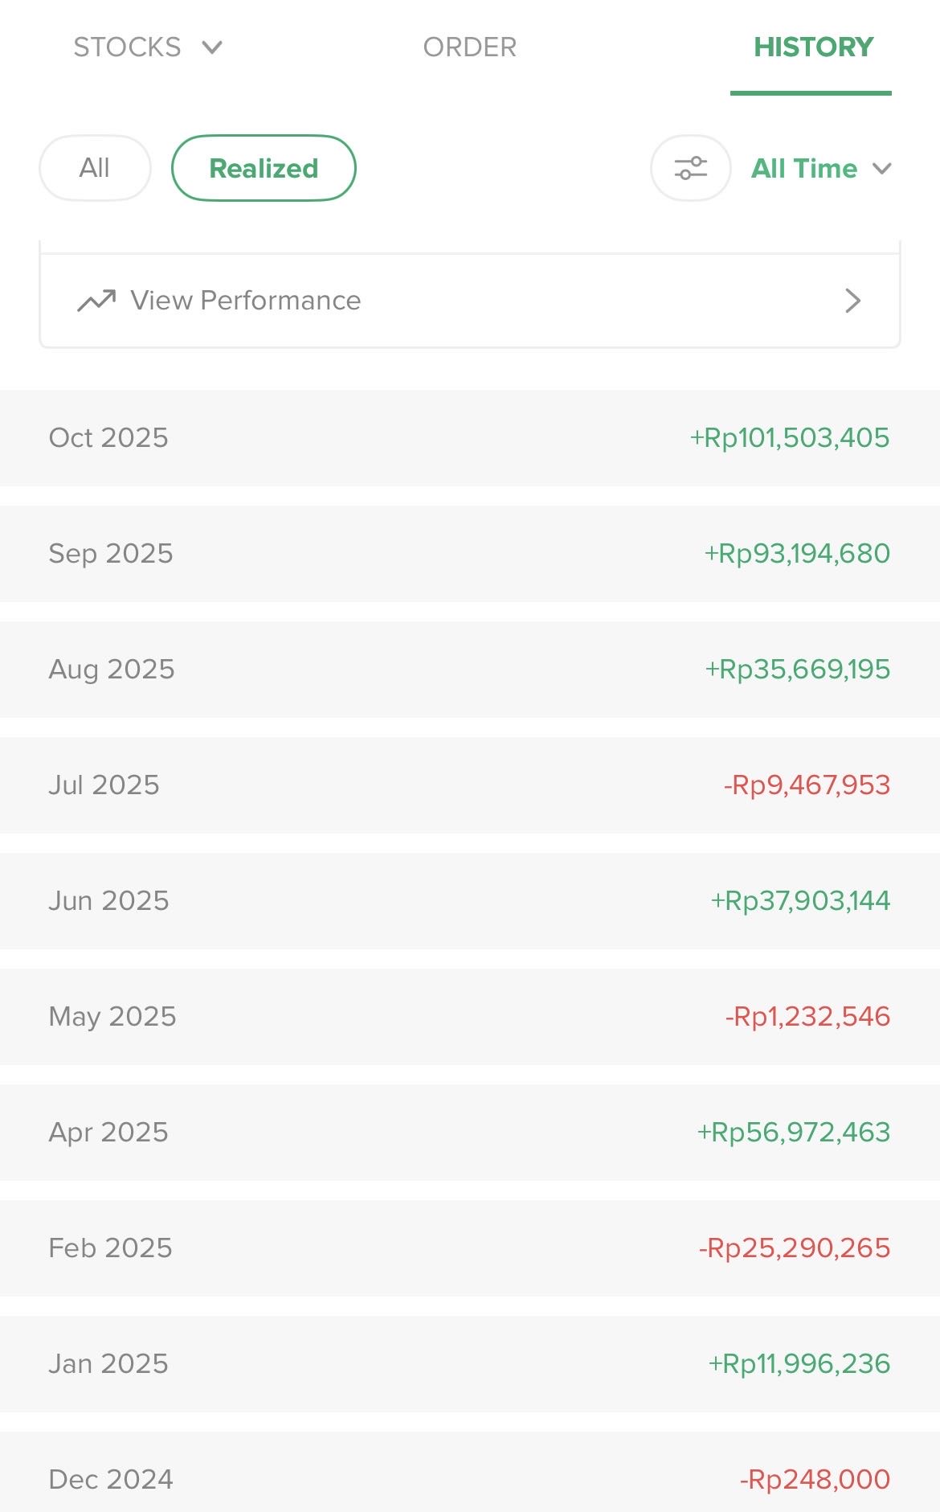Open the Jul 2025 loss entry
The width and height of the screenshot is (940, 1512).
tap(470, 785)
